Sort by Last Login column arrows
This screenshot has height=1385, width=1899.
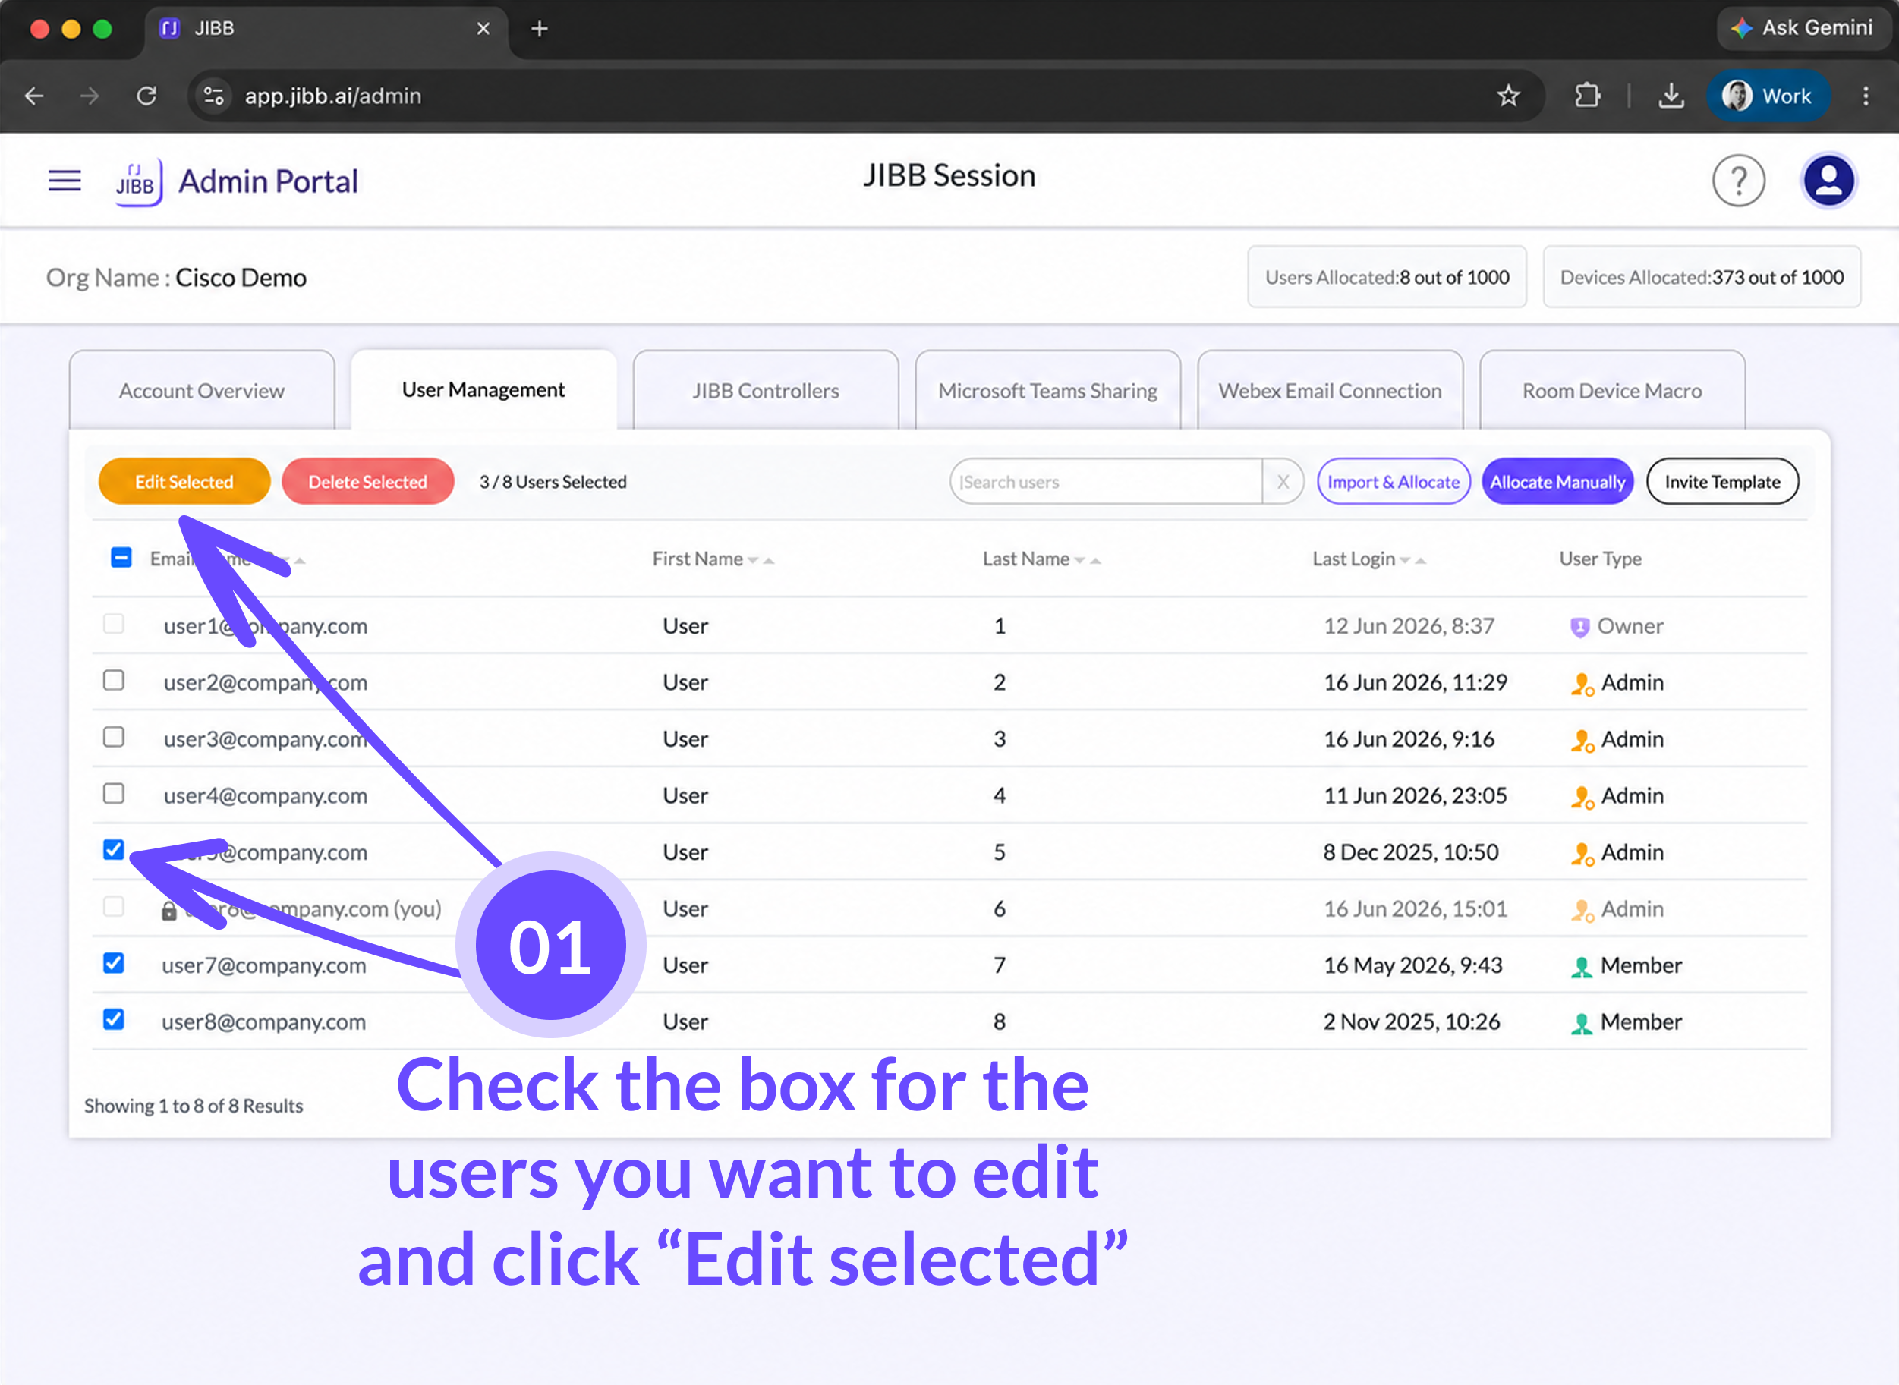coord(1412,560)
